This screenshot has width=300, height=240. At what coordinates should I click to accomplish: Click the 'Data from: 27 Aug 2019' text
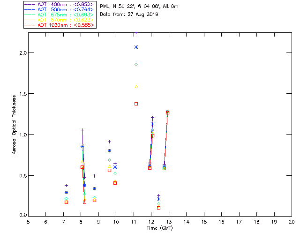(x=129, y=15)
